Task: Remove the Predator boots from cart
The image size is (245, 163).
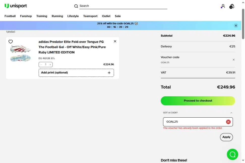Action: click(115, 41)
